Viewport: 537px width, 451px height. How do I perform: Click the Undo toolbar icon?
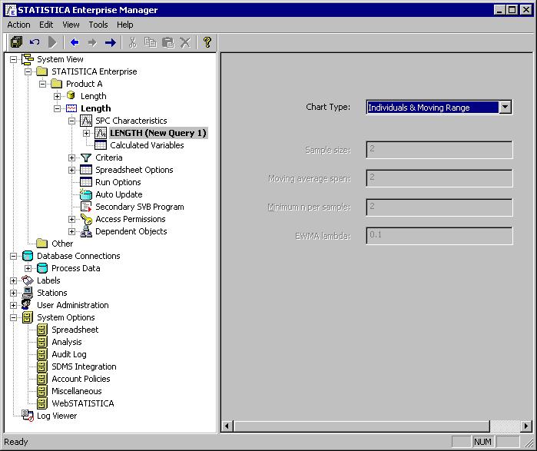point(35,42)
